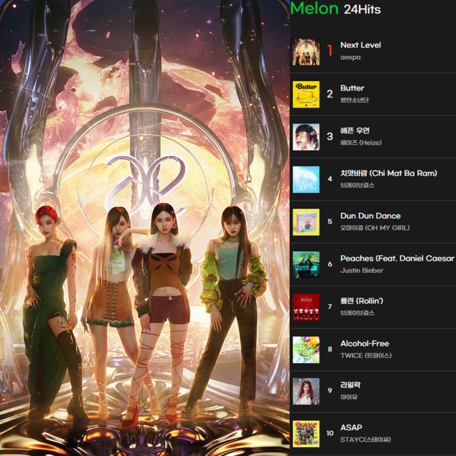
Task: Click the green Melon logo
Action: tap(314, 8)
